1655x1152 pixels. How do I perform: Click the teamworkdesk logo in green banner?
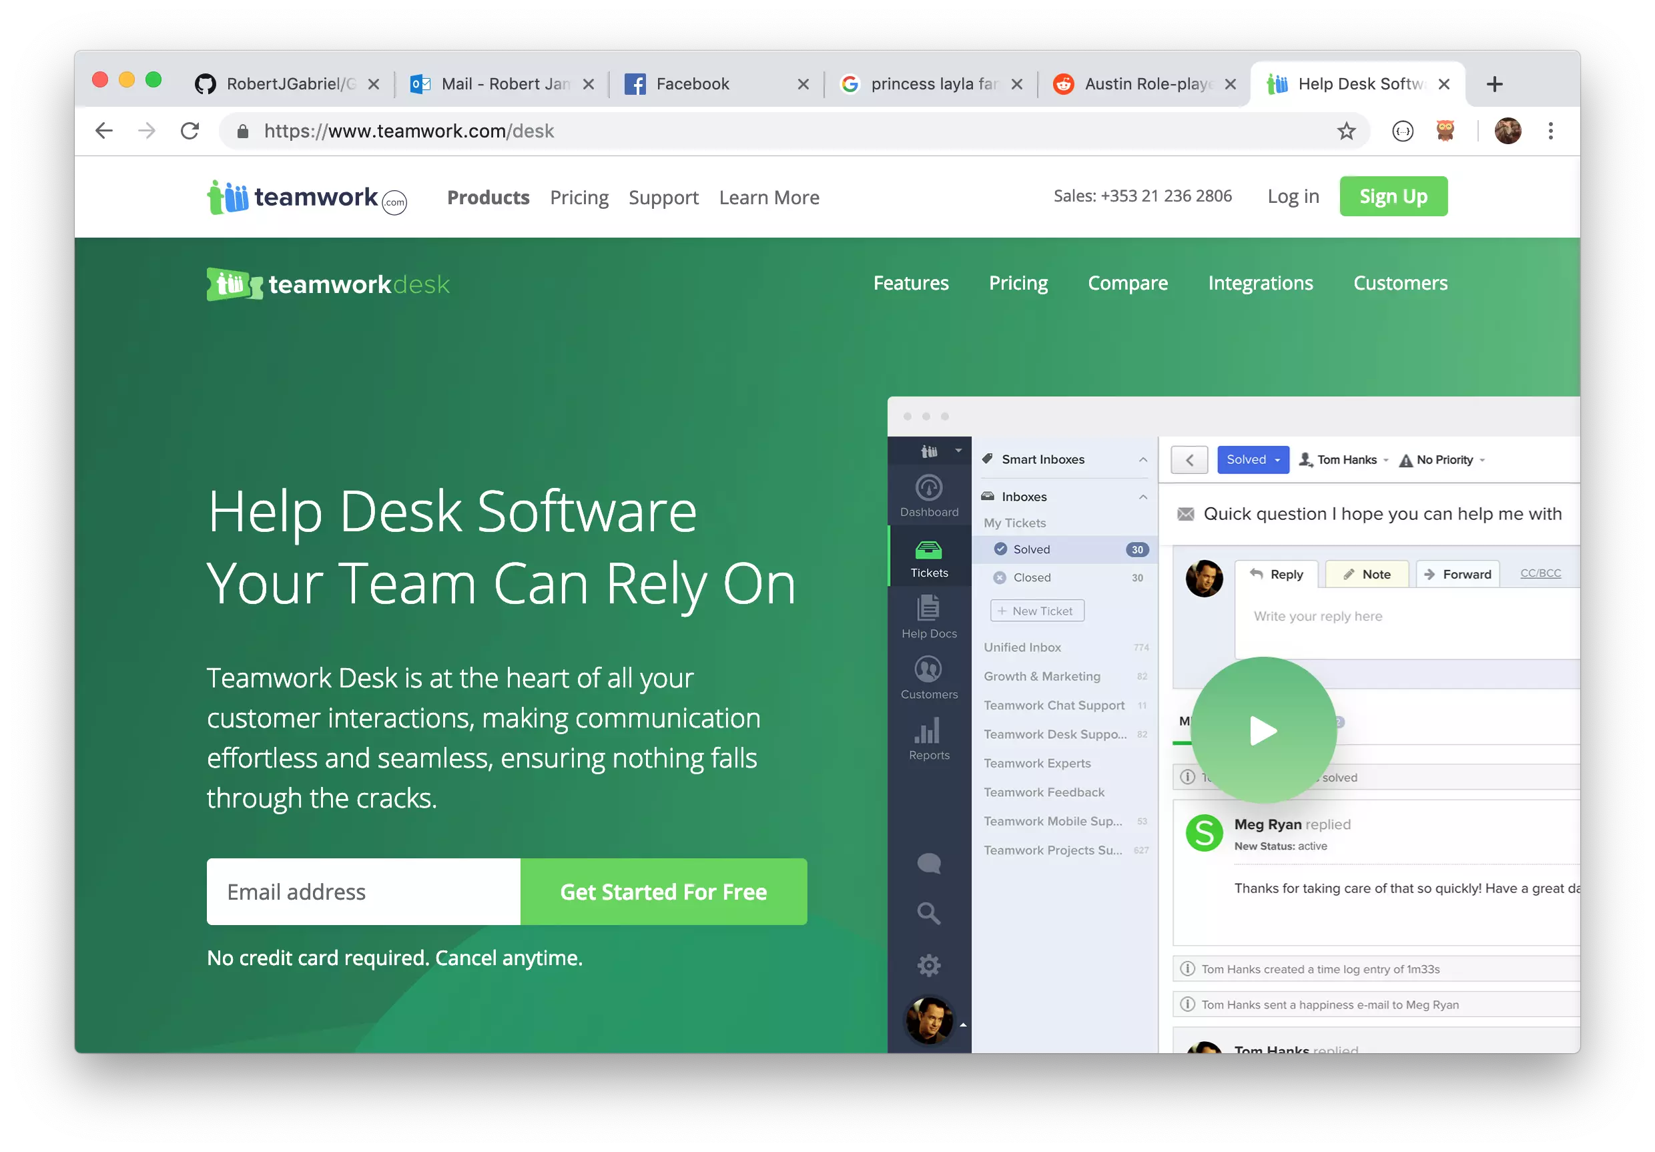click(328, 284)
